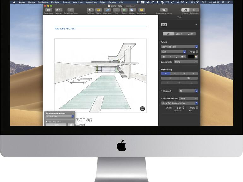
Task: Add a text box via Text toolbar icon
Action: coord(116,10)
